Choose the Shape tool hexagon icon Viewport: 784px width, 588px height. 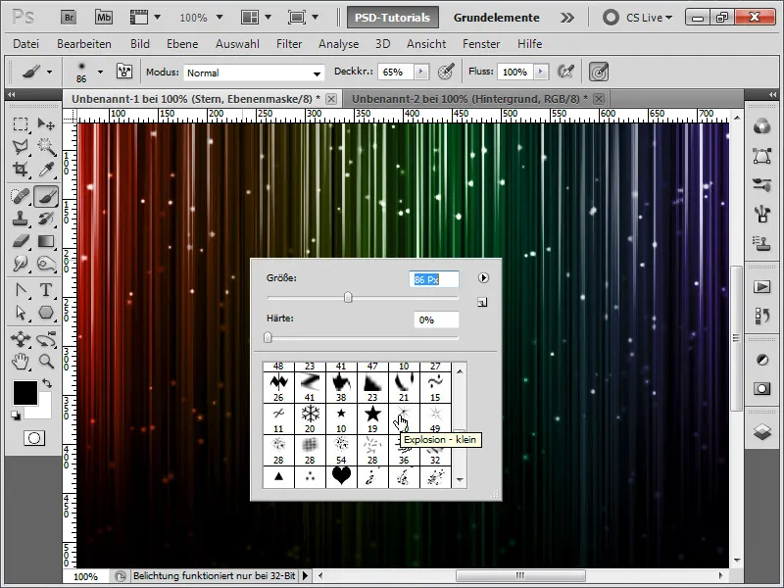click(x=46, y=313)
